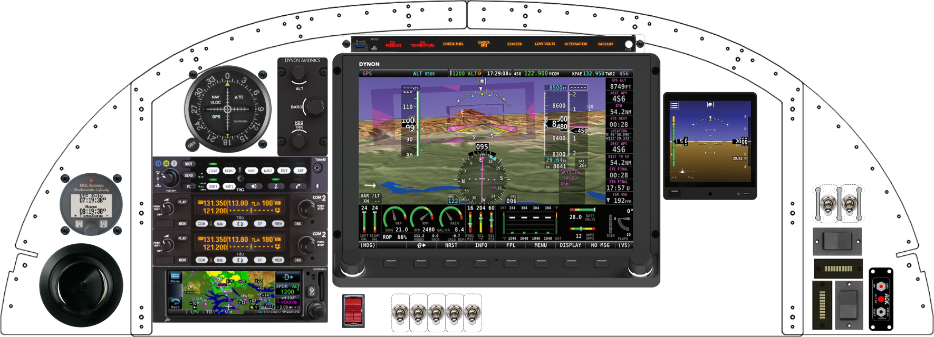Toggle the XMT2 transmit select button

click(x=229, y=186)
